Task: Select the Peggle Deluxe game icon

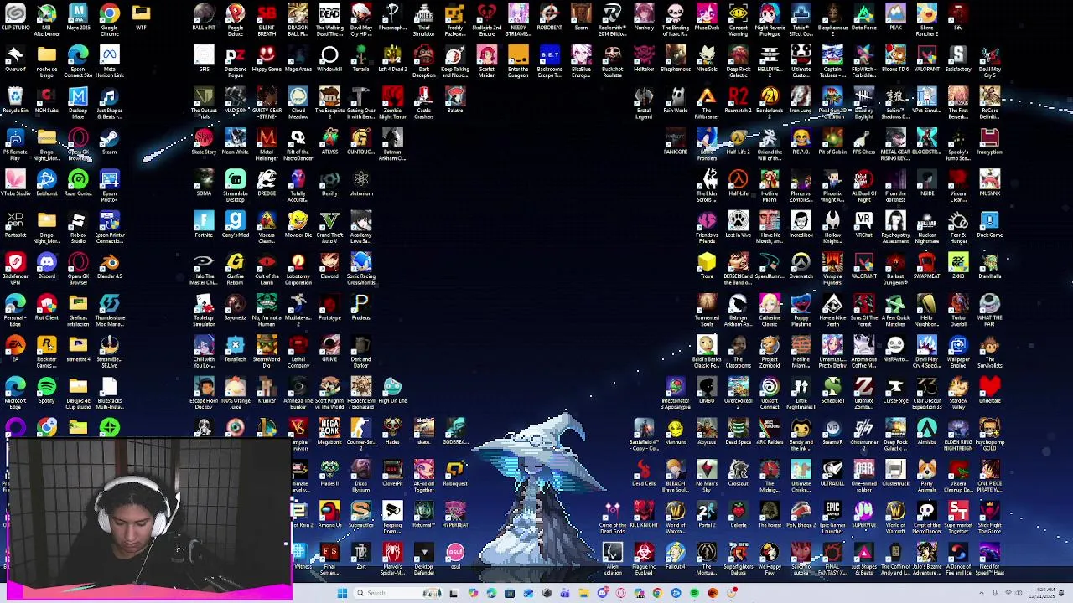Action: point(236,20)
